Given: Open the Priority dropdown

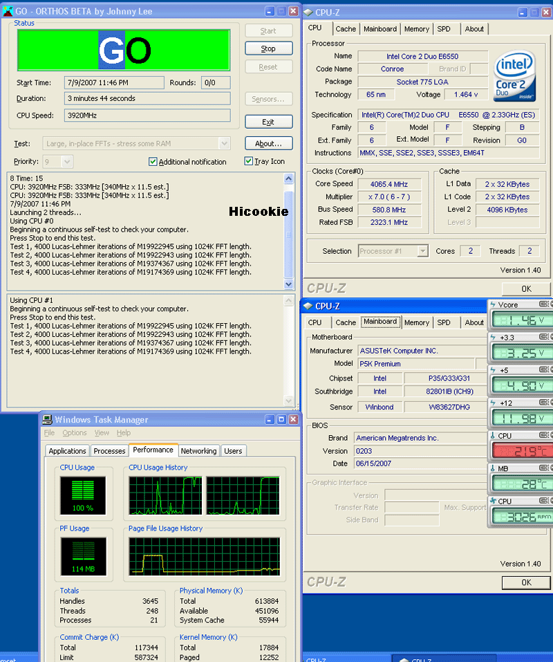Looking at the screenshot, I should point(67,161).
